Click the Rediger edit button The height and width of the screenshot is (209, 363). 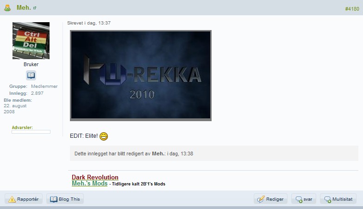point(270,199)
